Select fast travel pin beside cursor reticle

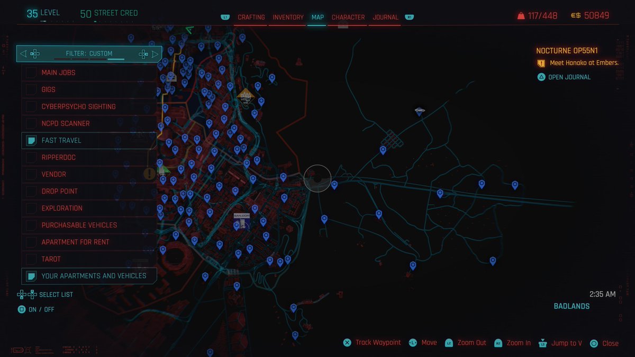pyautogui.click(x=334, y=185)
